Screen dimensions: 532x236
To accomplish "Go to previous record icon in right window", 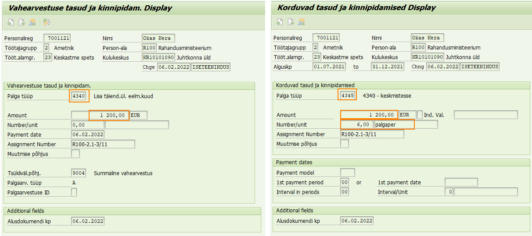I will tap(280, 21).
